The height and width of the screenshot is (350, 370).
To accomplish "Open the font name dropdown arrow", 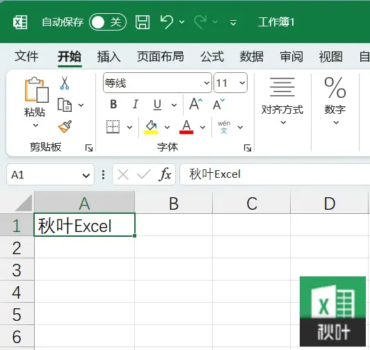I will [207, 83].
